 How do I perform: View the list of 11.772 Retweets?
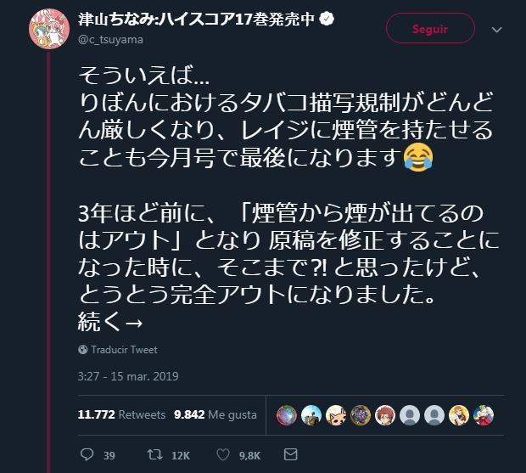pyautogui.click(x=121, y=416)
